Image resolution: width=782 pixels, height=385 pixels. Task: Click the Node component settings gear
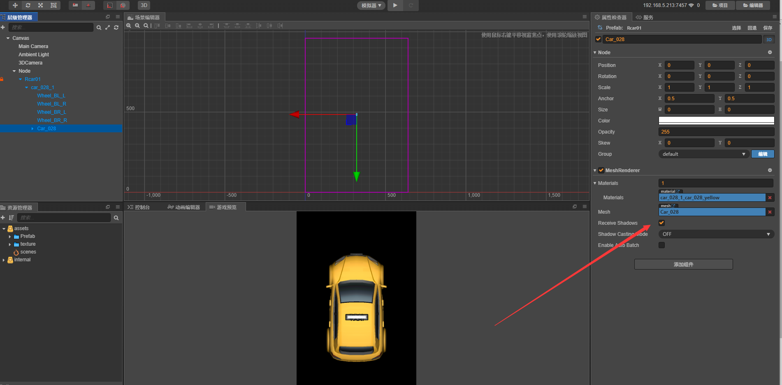[x=770, y=53]
